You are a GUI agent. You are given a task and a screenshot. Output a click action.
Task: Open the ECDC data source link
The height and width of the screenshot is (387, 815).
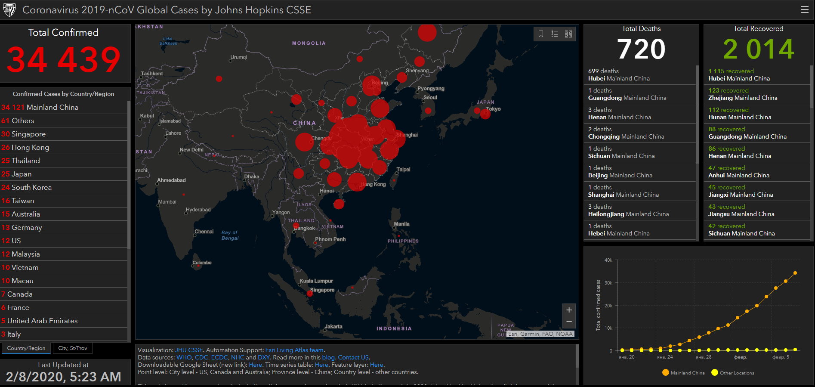tap(219, 357)
